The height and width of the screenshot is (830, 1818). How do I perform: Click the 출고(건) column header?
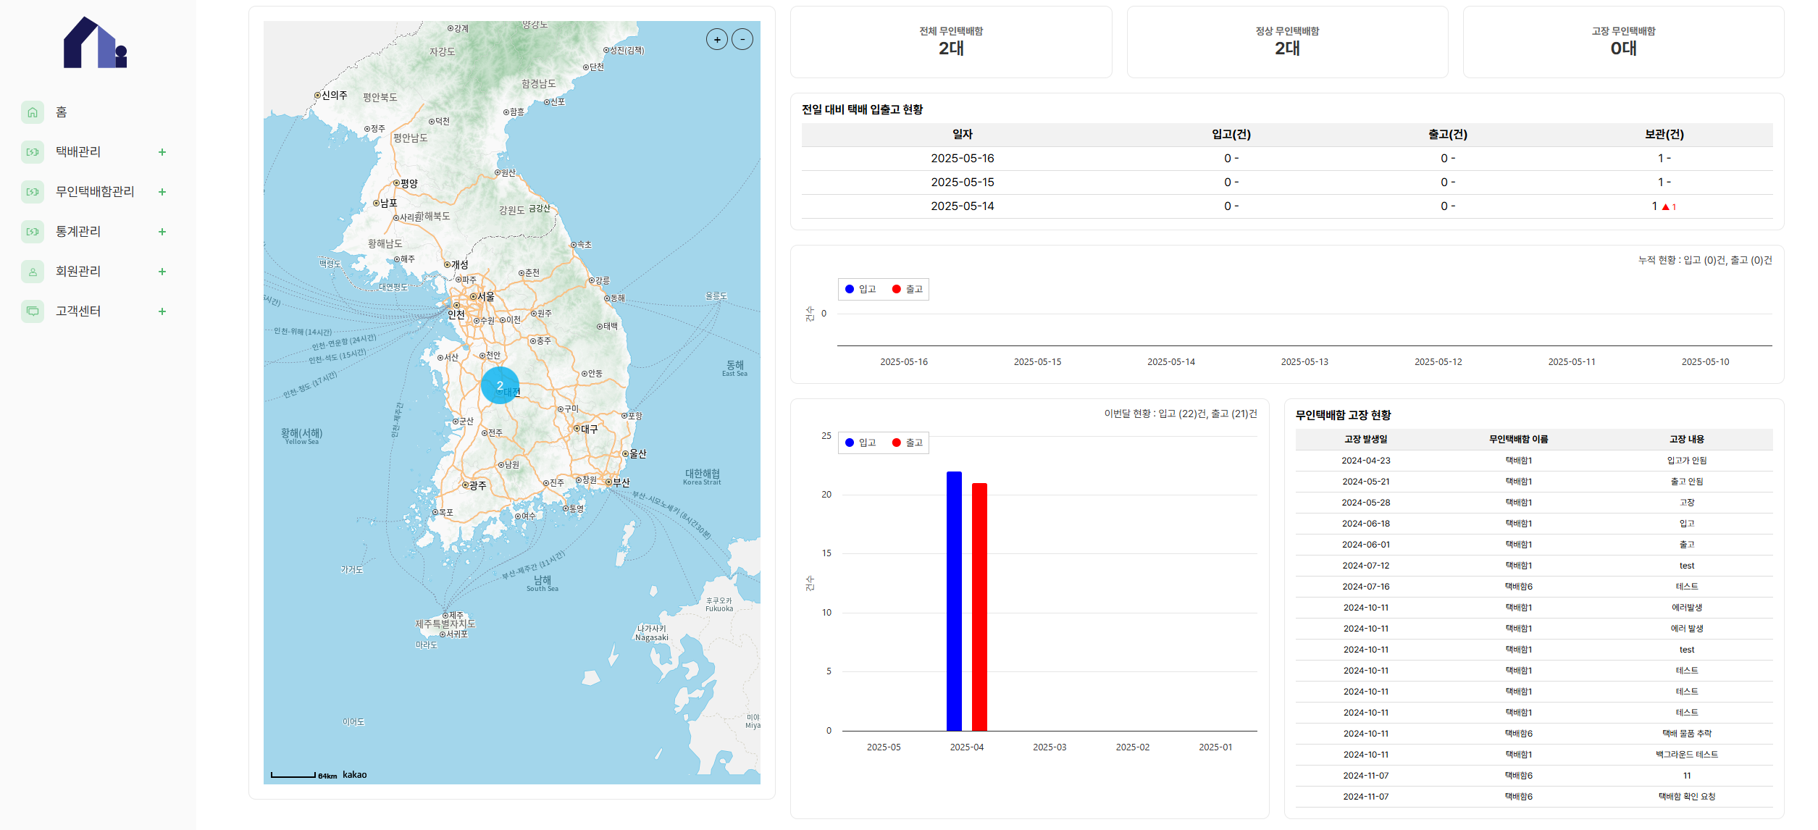click(x=1448, y=135)
